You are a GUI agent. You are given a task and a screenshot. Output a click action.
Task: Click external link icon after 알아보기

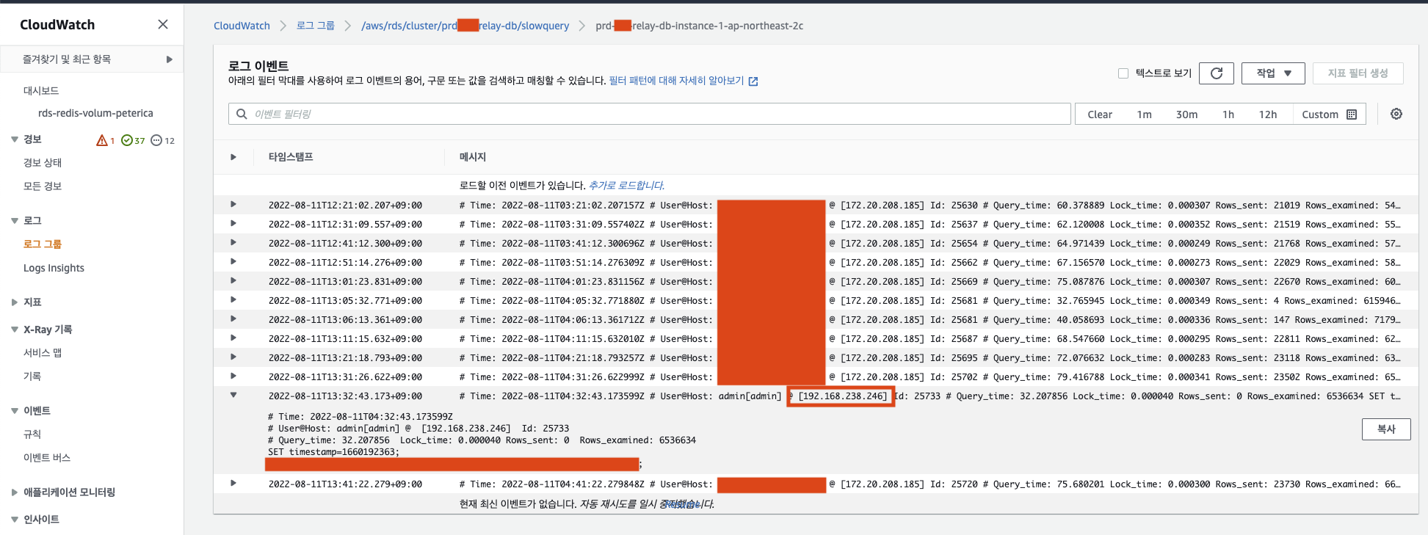point(753,81)
